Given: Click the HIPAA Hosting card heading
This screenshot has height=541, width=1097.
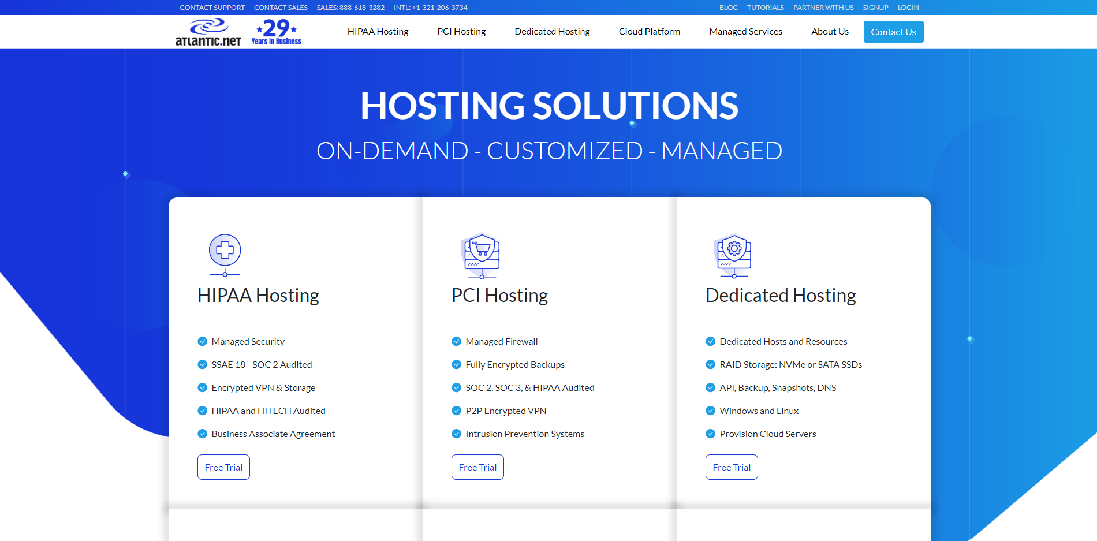Looking at the screenshot, I should click(258, 296).
